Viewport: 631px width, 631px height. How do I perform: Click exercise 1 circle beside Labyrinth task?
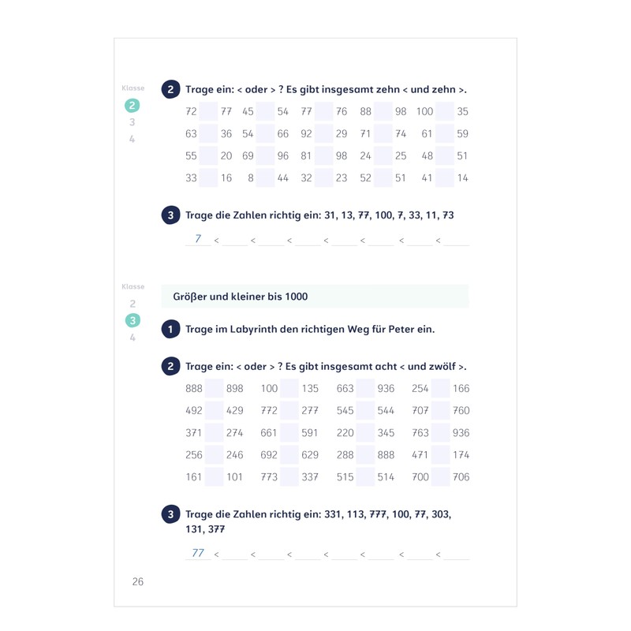point(170,329)
